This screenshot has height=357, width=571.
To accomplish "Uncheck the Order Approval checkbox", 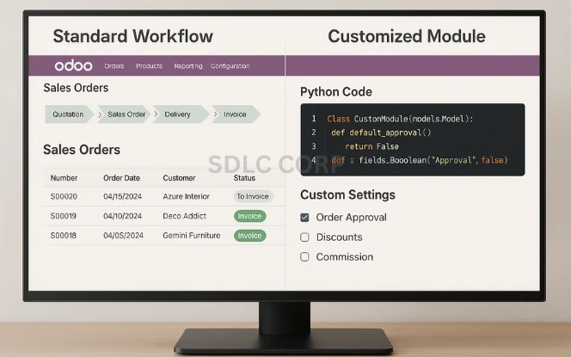I will tap(304, 218).
